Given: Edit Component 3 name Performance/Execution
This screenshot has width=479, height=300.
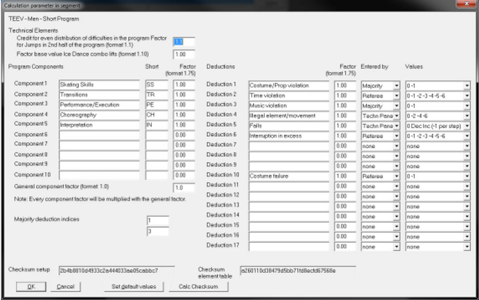Looking at the screenshot, I should pyautogui.click(x=99, y=105).
